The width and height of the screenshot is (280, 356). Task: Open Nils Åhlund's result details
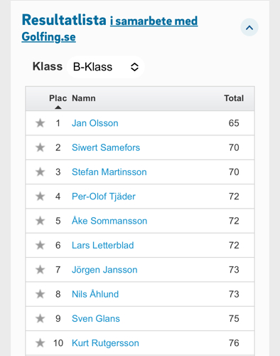[95, 294]
